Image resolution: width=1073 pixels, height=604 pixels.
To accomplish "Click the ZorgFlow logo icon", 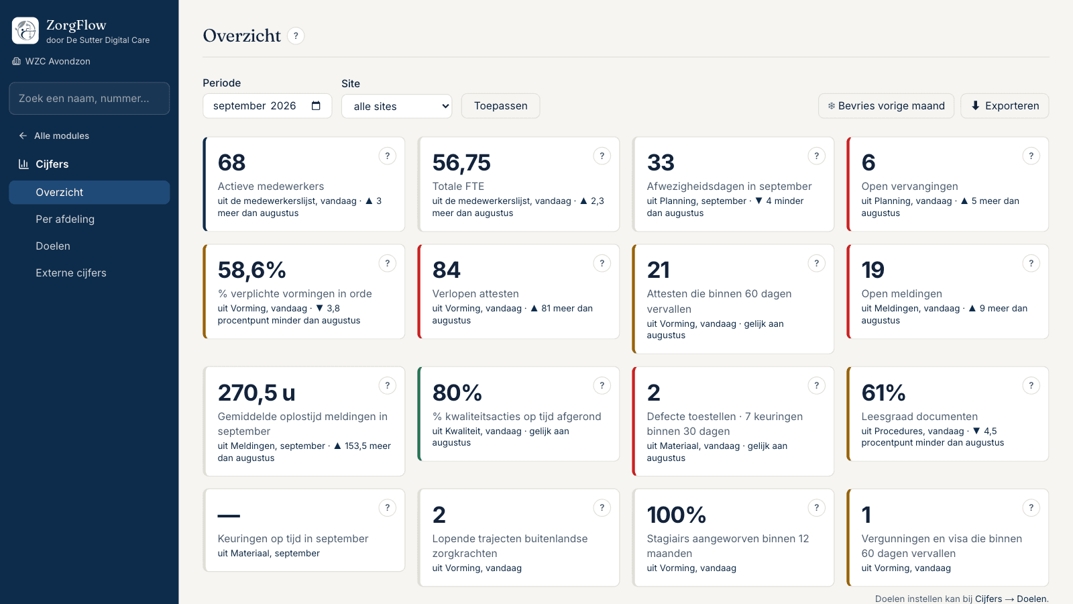I will 25,31.
